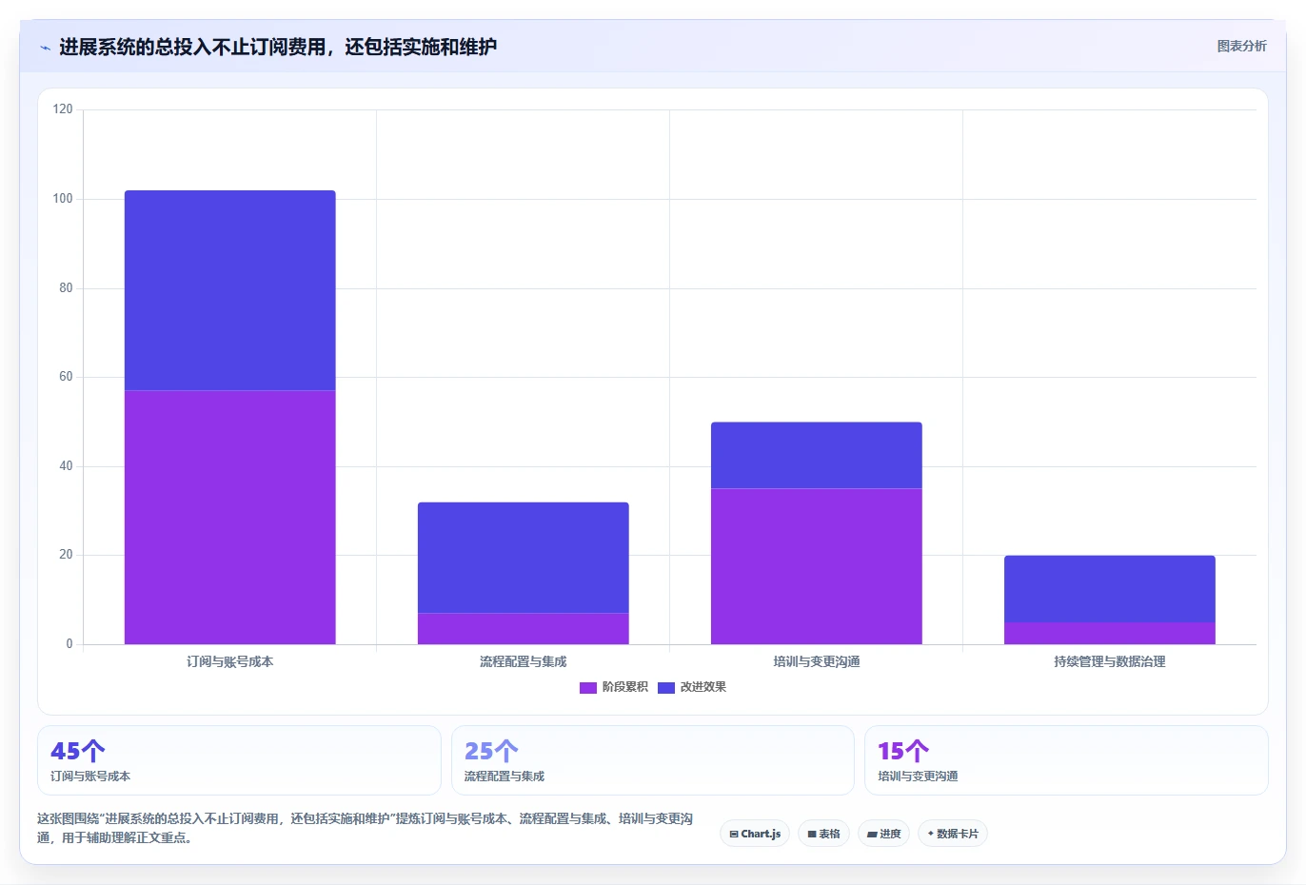Click the y-axis value 100
Viewport: 1306px width, 885px height.
[x=63, y=199]
